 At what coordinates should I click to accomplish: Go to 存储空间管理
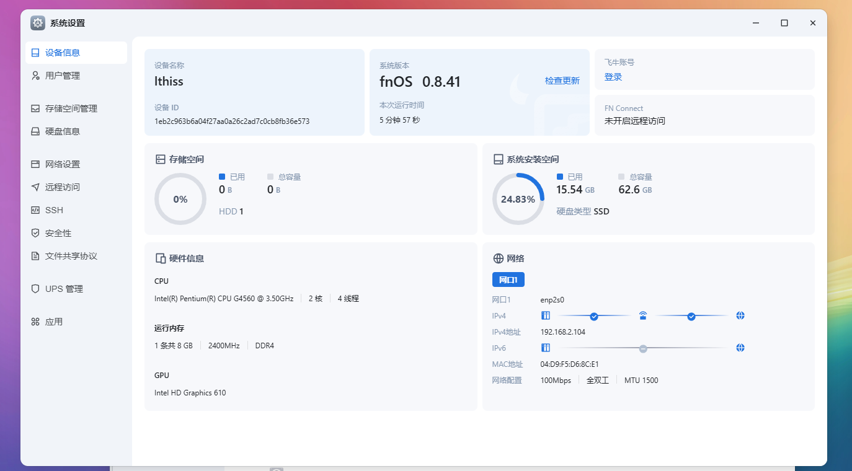[76, 108]
